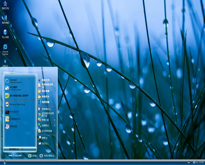Viewport: 205px width, 165px height.
Task: Expand the Connect To submenu
Action: tap(47, 125)
